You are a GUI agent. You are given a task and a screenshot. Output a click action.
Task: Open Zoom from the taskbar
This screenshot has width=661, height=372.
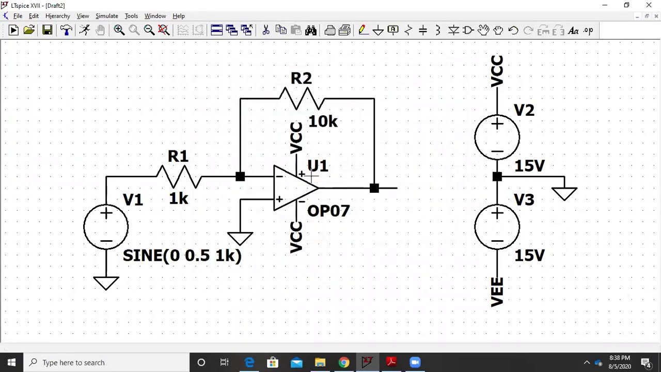tap(415, 363)
